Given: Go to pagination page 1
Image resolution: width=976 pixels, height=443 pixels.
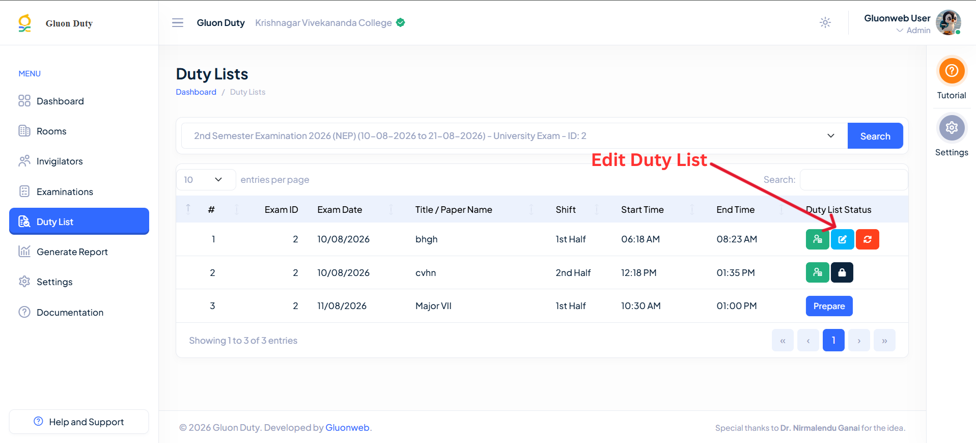Looking at the screenshot, I should (833, 340).
